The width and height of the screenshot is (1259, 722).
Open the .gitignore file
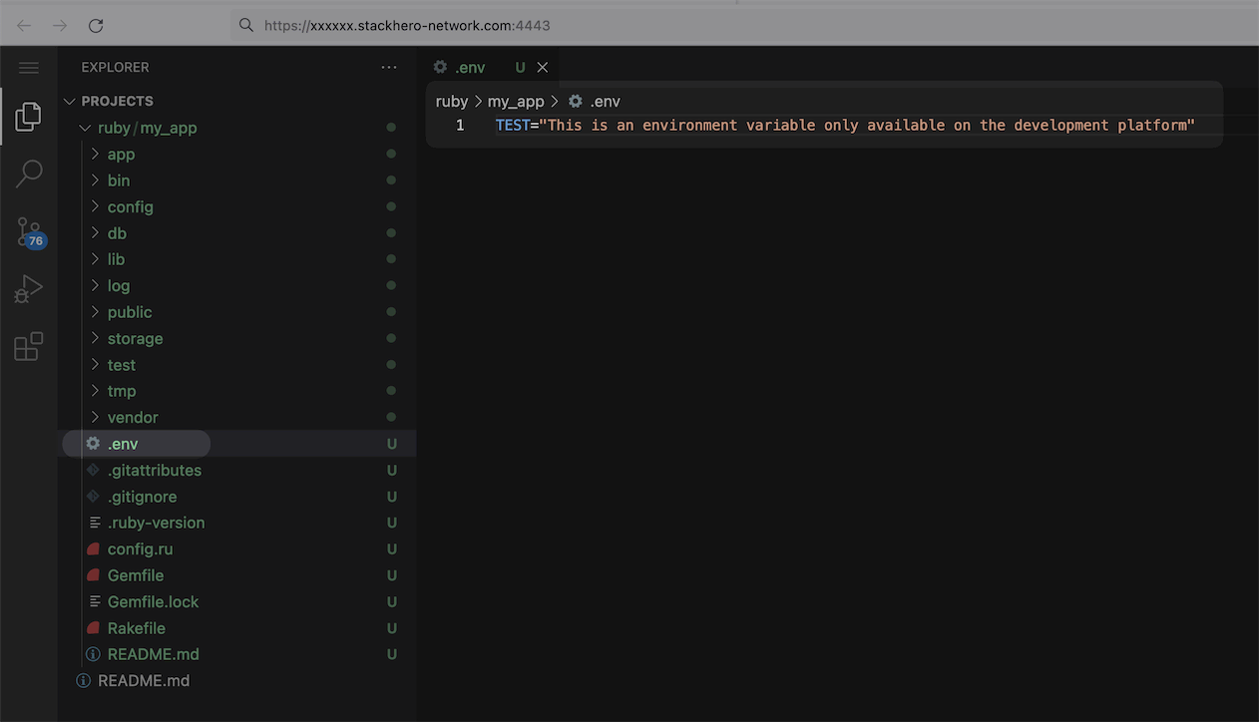[142, 497]
